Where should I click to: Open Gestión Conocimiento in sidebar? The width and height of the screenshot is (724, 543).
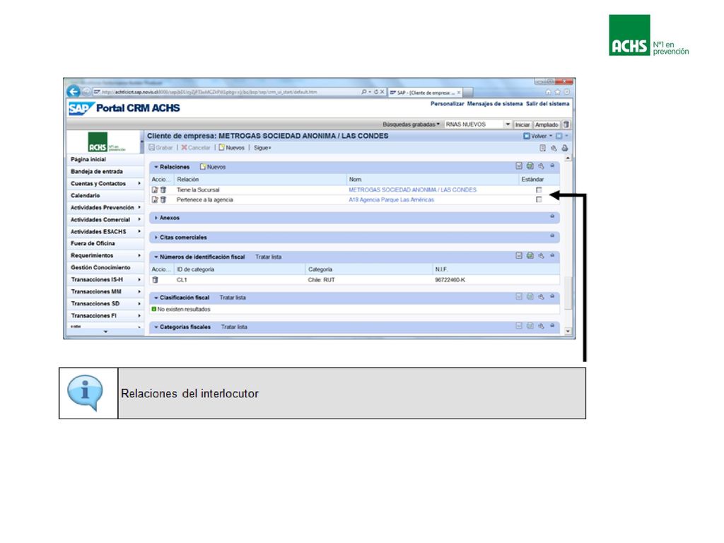point(105,268)
